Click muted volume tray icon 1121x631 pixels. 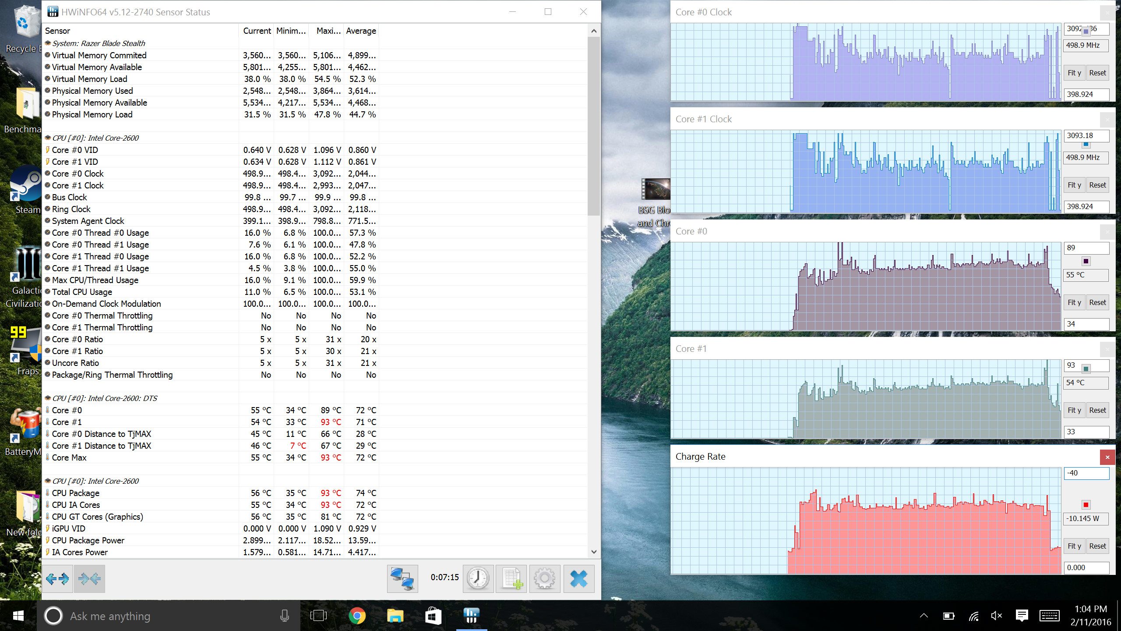[997, 616]
